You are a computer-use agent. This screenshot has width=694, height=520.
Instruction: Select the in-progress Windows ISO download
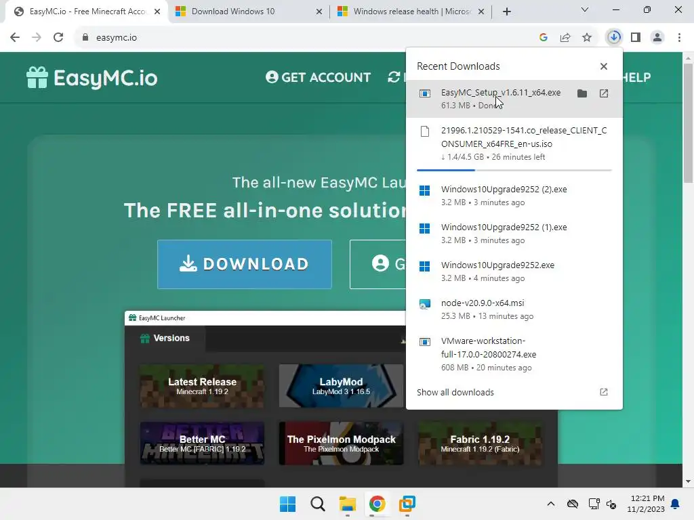[514, 144]
